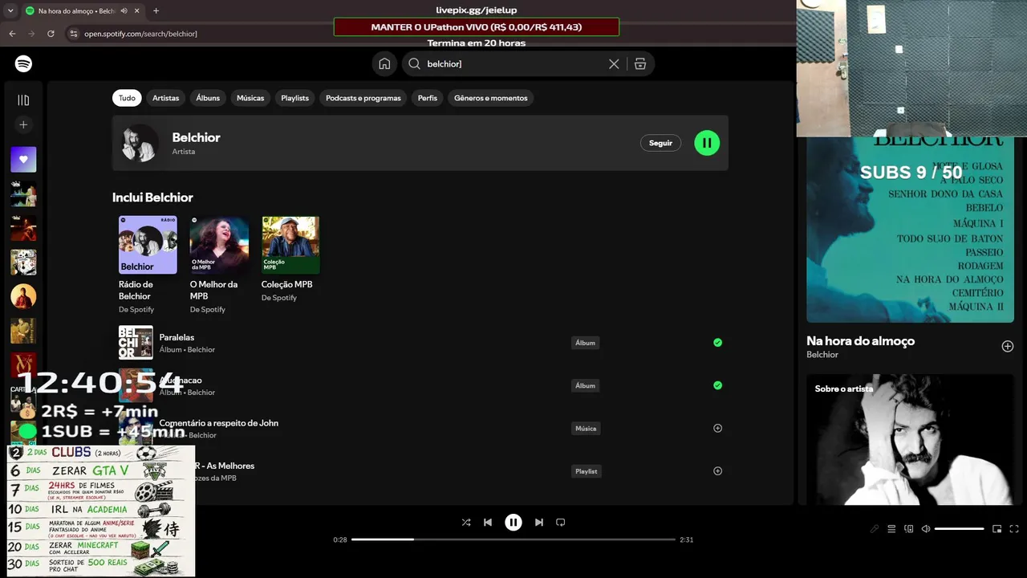Open the Browse icon beside search bar
This screenshot has height=578, width=1027.
pyautogui.click(x=640, y=63)
